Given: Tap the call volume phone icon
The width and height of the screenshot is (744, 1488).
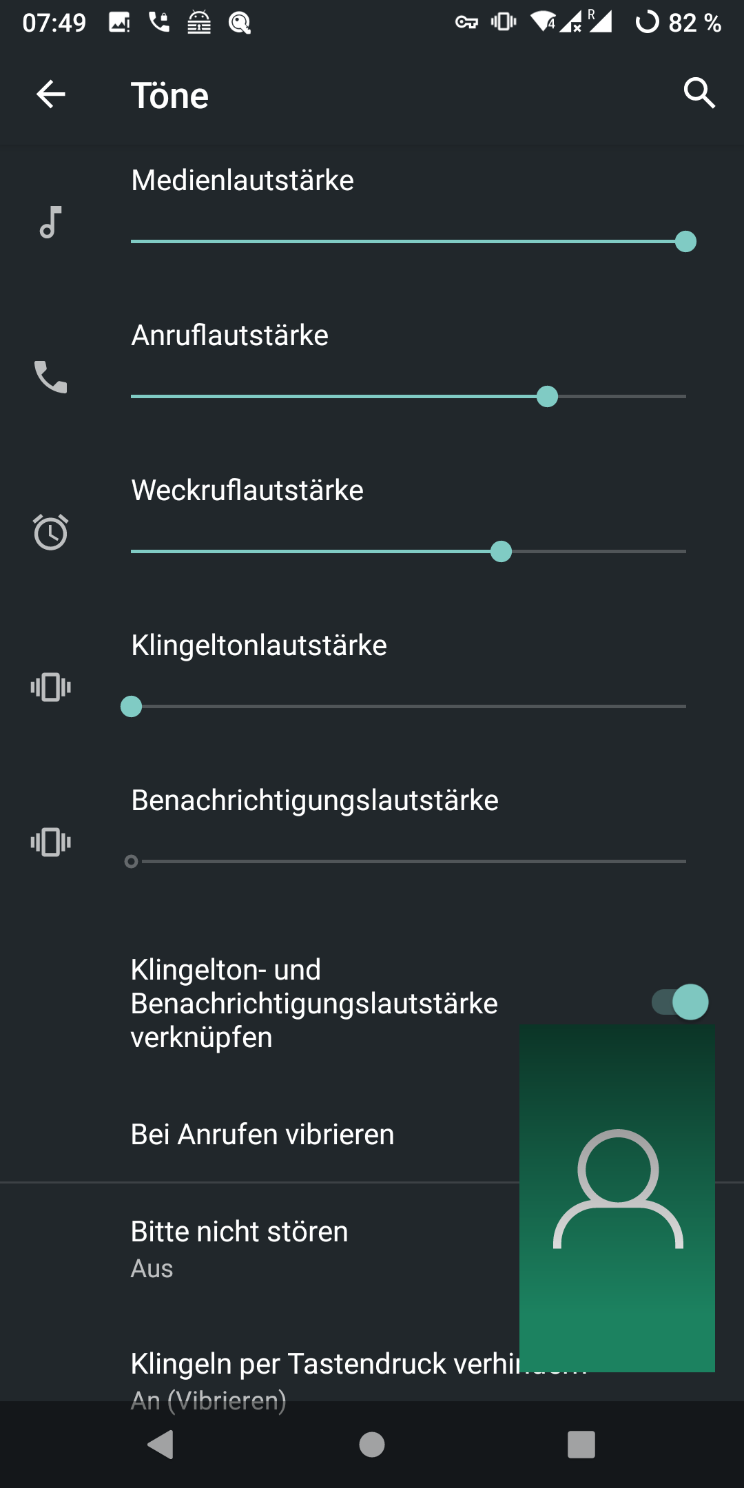Looking at the screenshot, I should (x=50, y=377).
